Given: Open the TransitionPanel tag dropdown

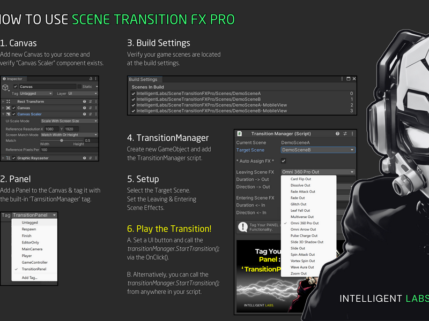Looking at the screenshot, I should [x=35, y=215].
